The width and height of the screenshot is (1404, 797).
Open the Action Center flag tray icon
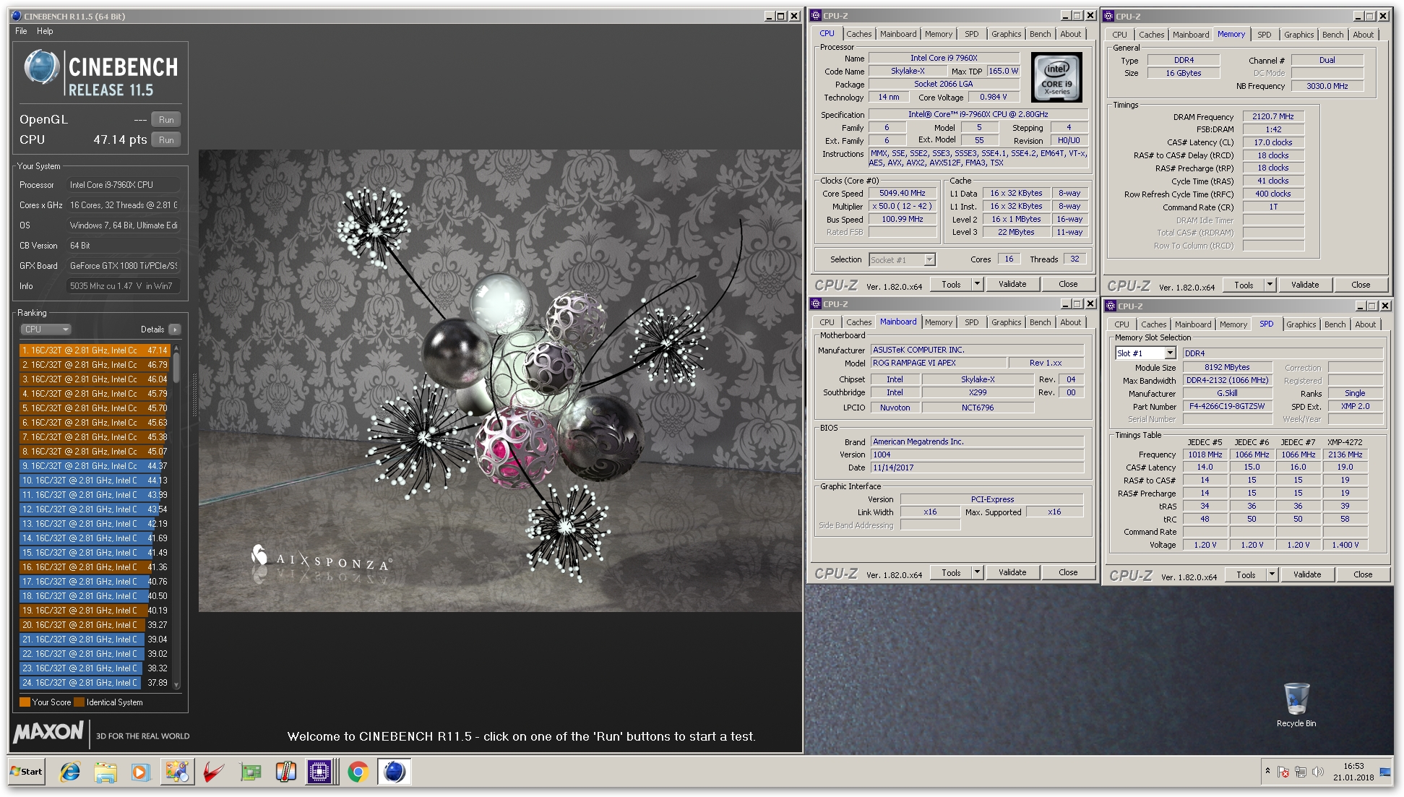1283,772
